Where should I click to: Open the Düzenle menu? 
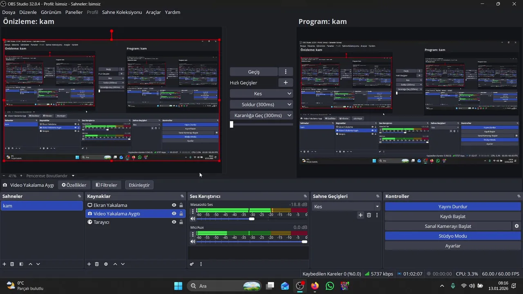(28, 12)
